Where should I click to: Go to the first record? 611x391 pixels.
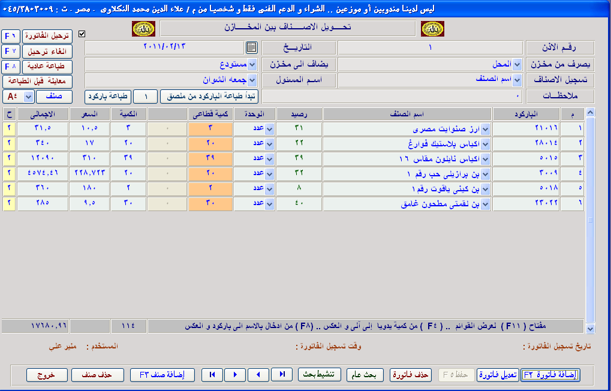coord(212,375)
